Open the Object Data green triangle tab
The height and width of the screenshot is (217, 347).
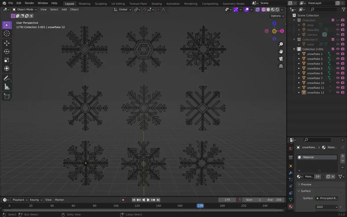point(291,200)
